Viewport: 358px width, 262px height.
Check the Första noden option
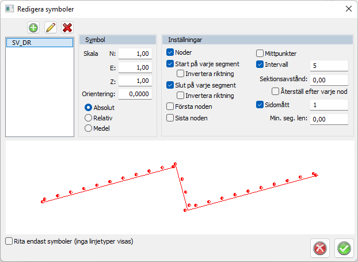coord(170,107)
